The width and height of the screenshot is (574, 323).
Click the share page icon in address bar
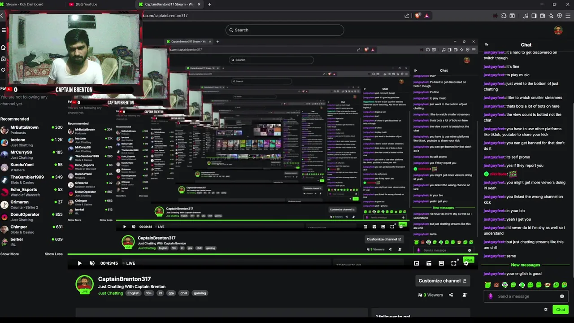click(x=407, y=16)
